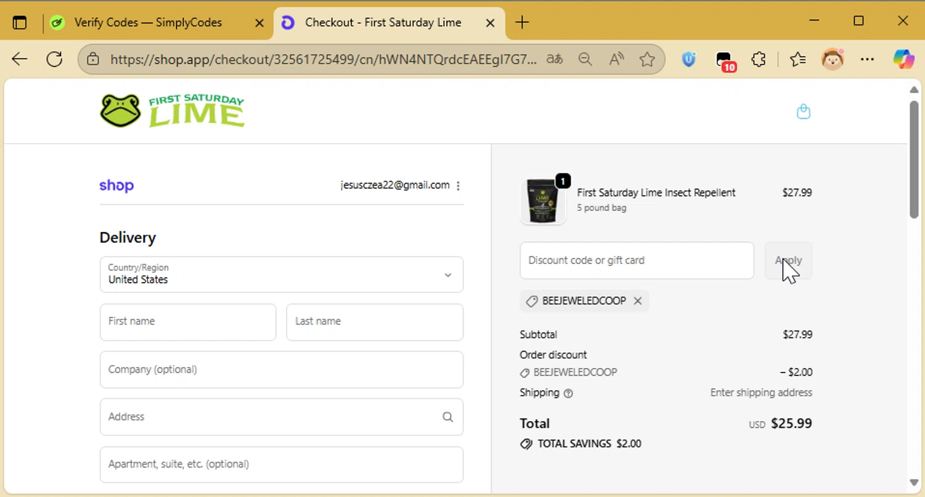The image size is (925, 497).
Task: Open the browser profile avatar
Action: [832, 59]
